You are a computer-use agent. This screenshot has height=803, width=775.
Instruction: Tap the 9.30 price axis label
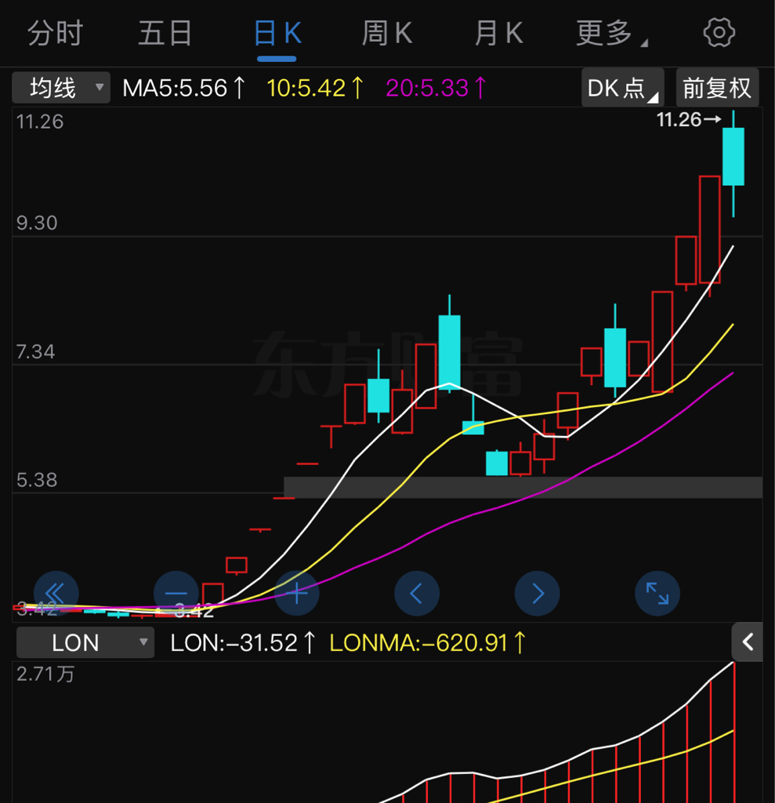click(37, 223)
